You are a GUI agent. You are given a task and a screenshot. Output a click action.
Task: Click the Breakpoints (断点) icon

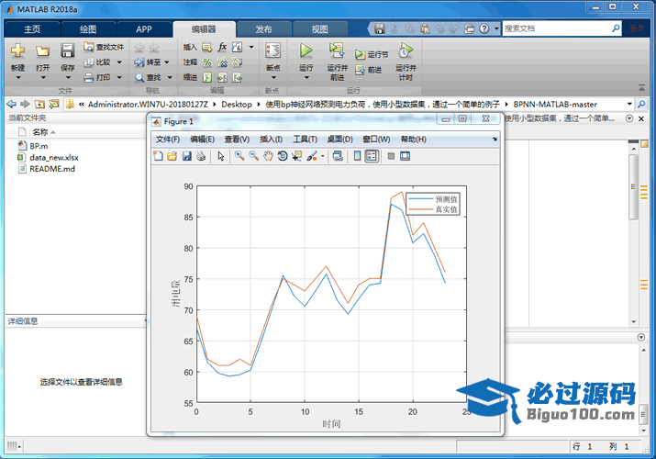[272, 51]
